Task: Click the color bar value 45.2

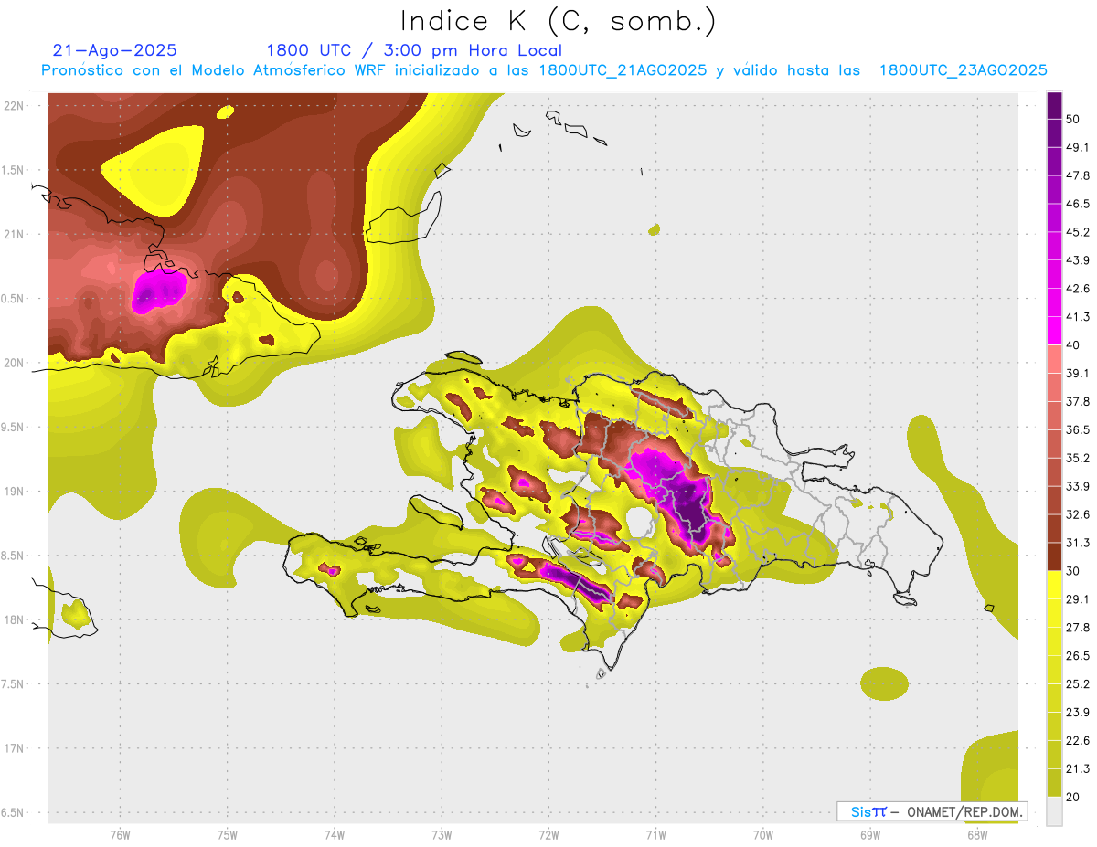Action: (x=1079, y=232)
